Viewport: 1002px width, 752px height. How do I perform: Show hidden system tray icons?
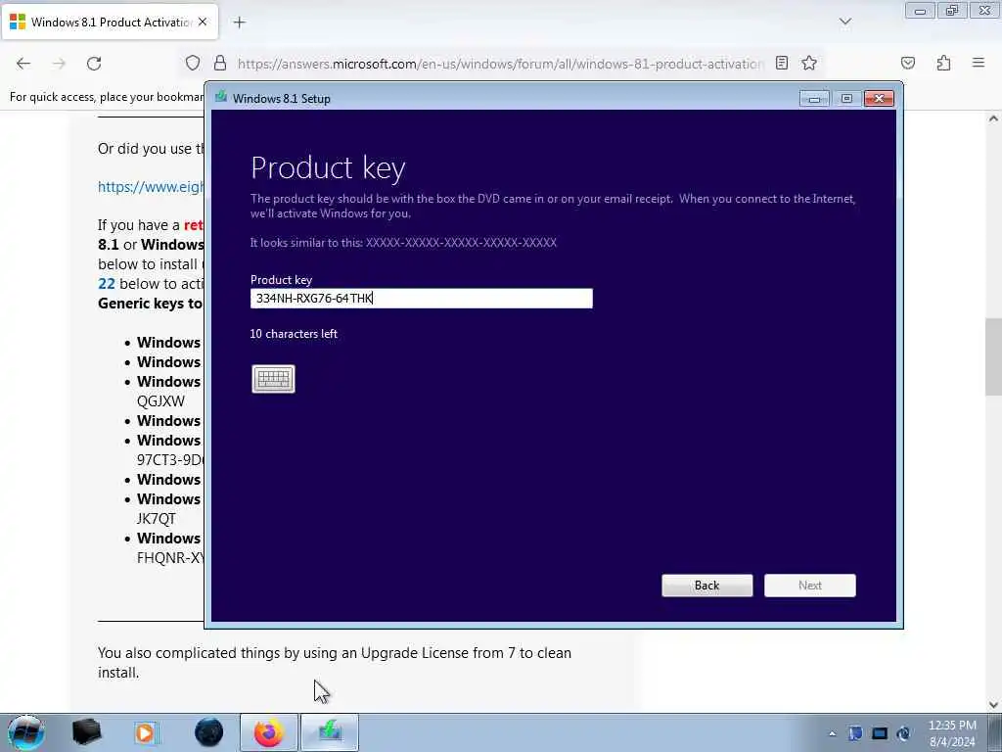point(832,733)
